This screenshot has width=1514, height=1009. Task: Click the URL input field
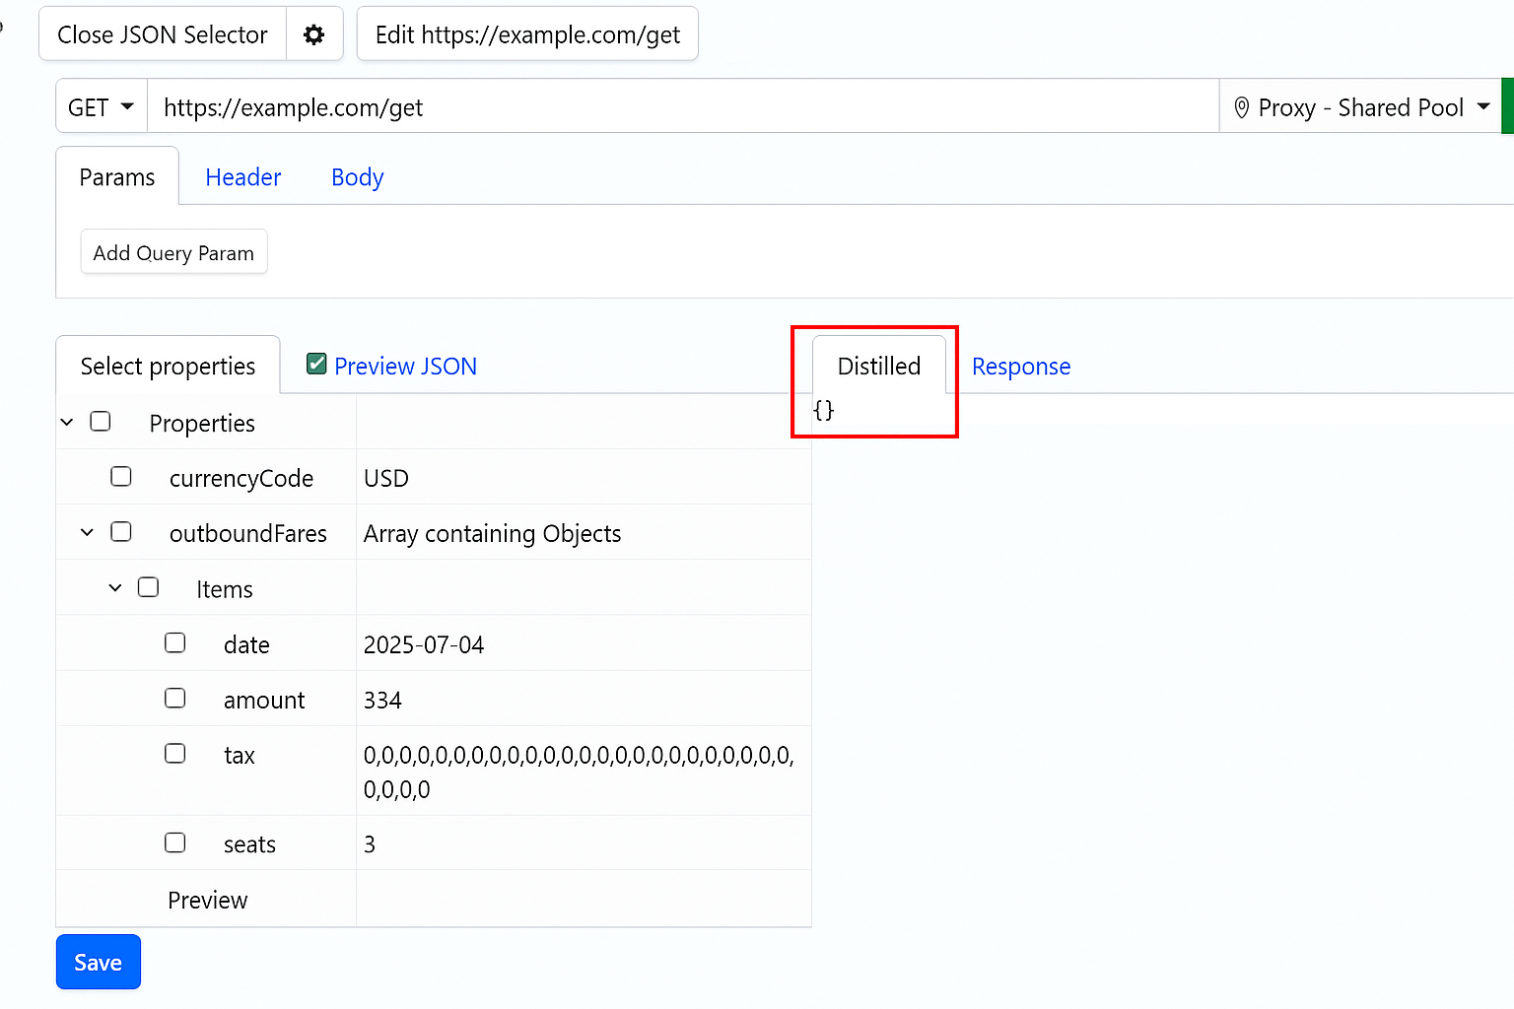(x=591, y=106)
